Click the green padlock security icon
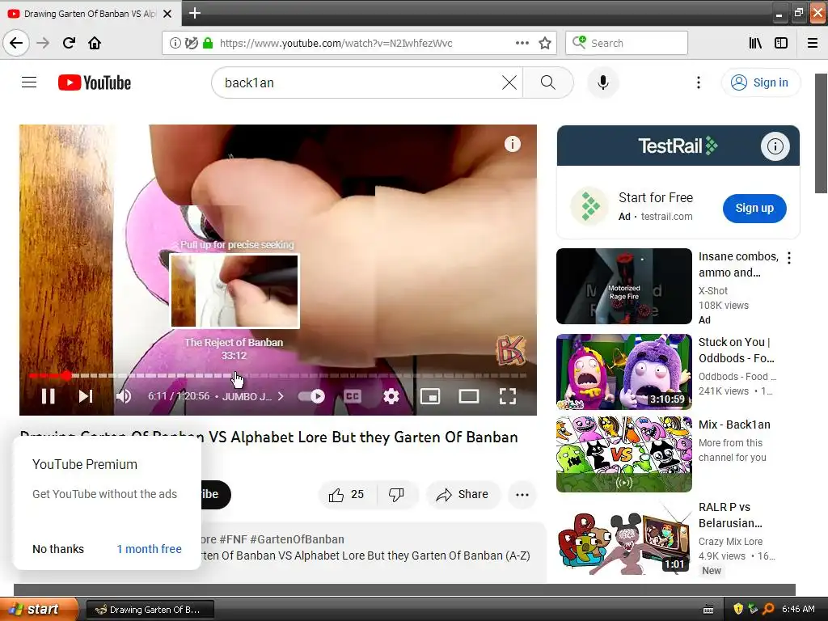Viewport: 828px width, 621px height. tap(208, 43)
